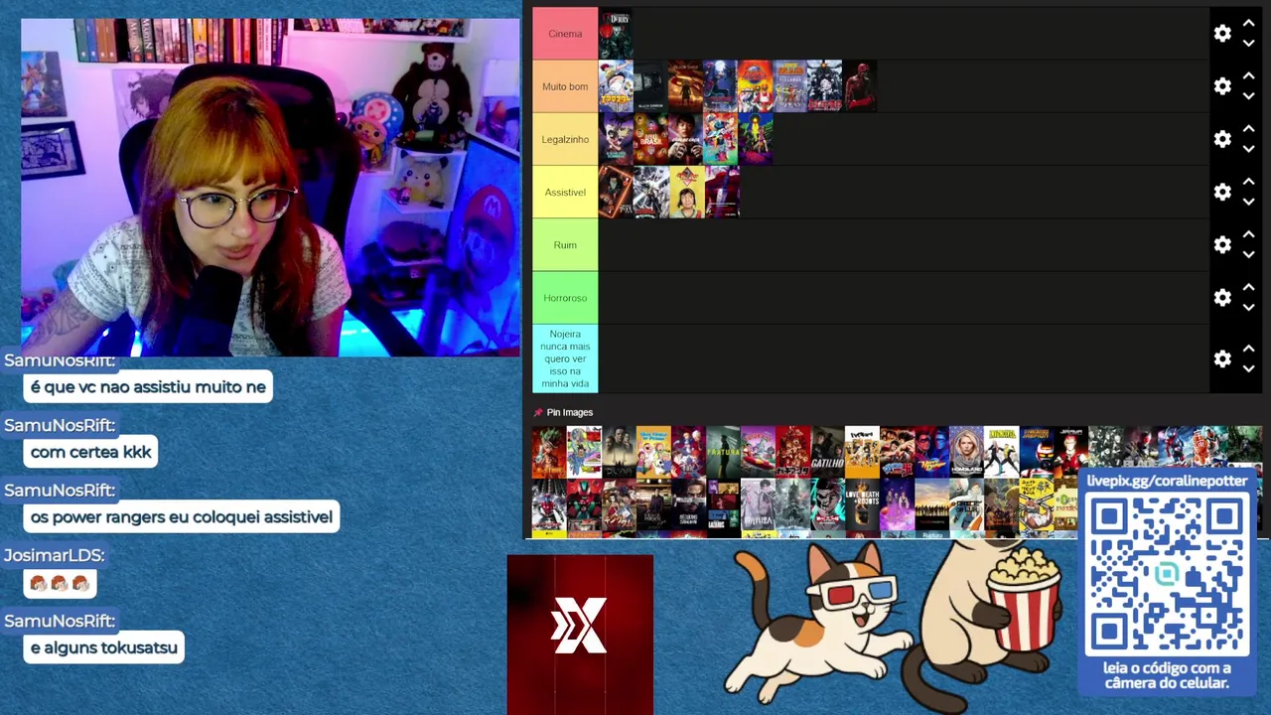The width and height of the screenshot is (1271, 715).
Task: Pick the Gatilho poster in image pool
Action: pyautogui.click(x=827, y=452)
